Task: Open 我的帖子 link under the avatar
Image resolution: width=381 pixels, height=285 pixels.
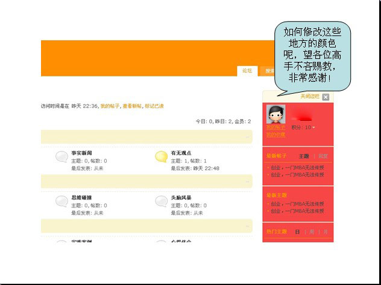Action: click(x=276, y=127)
